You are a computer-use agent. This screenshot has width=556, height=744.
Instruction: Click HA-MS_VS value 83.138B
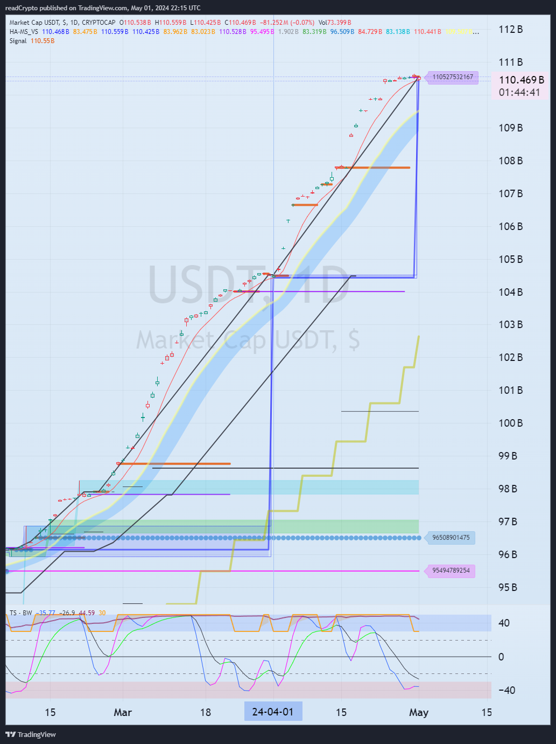(398, 32)
